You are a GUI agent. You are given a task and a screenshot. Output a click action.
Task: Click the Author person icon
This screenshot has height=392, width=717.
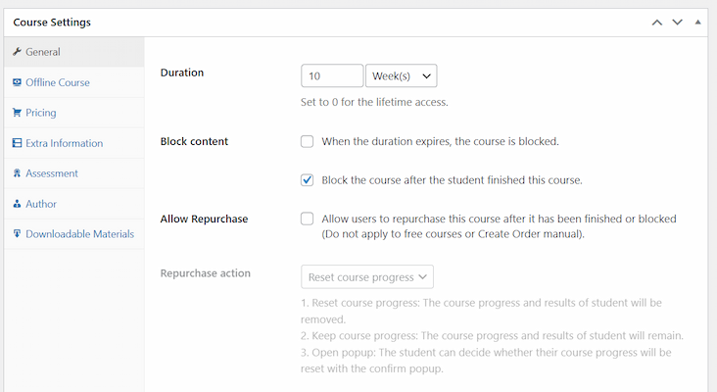point(18,204)
